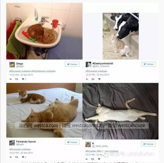Like the #Daehyunhotchili tweet
164x163 pixels.
coord(99,79)
